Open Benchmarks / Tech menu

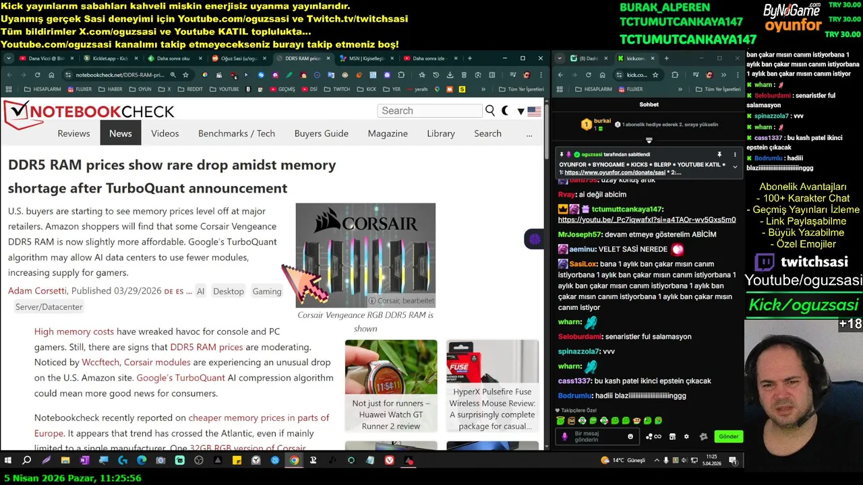(x=237, y=133)
